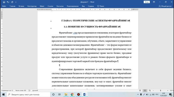Click the Windows taskbar search box

[x=28, y=95]
